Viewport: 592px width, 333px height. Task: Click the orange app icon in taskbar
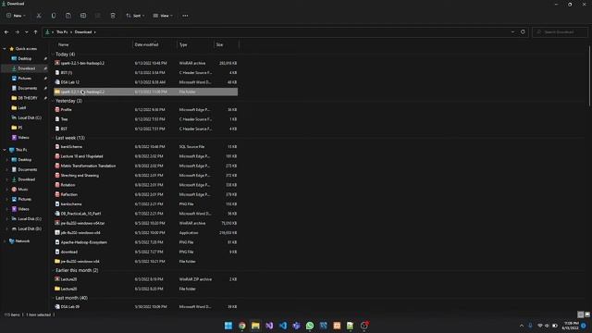coord(337,326)
